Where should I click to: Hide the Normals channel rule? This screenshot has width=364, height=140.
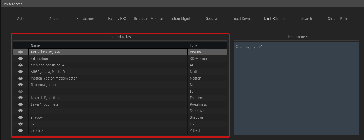coord(20,85)
